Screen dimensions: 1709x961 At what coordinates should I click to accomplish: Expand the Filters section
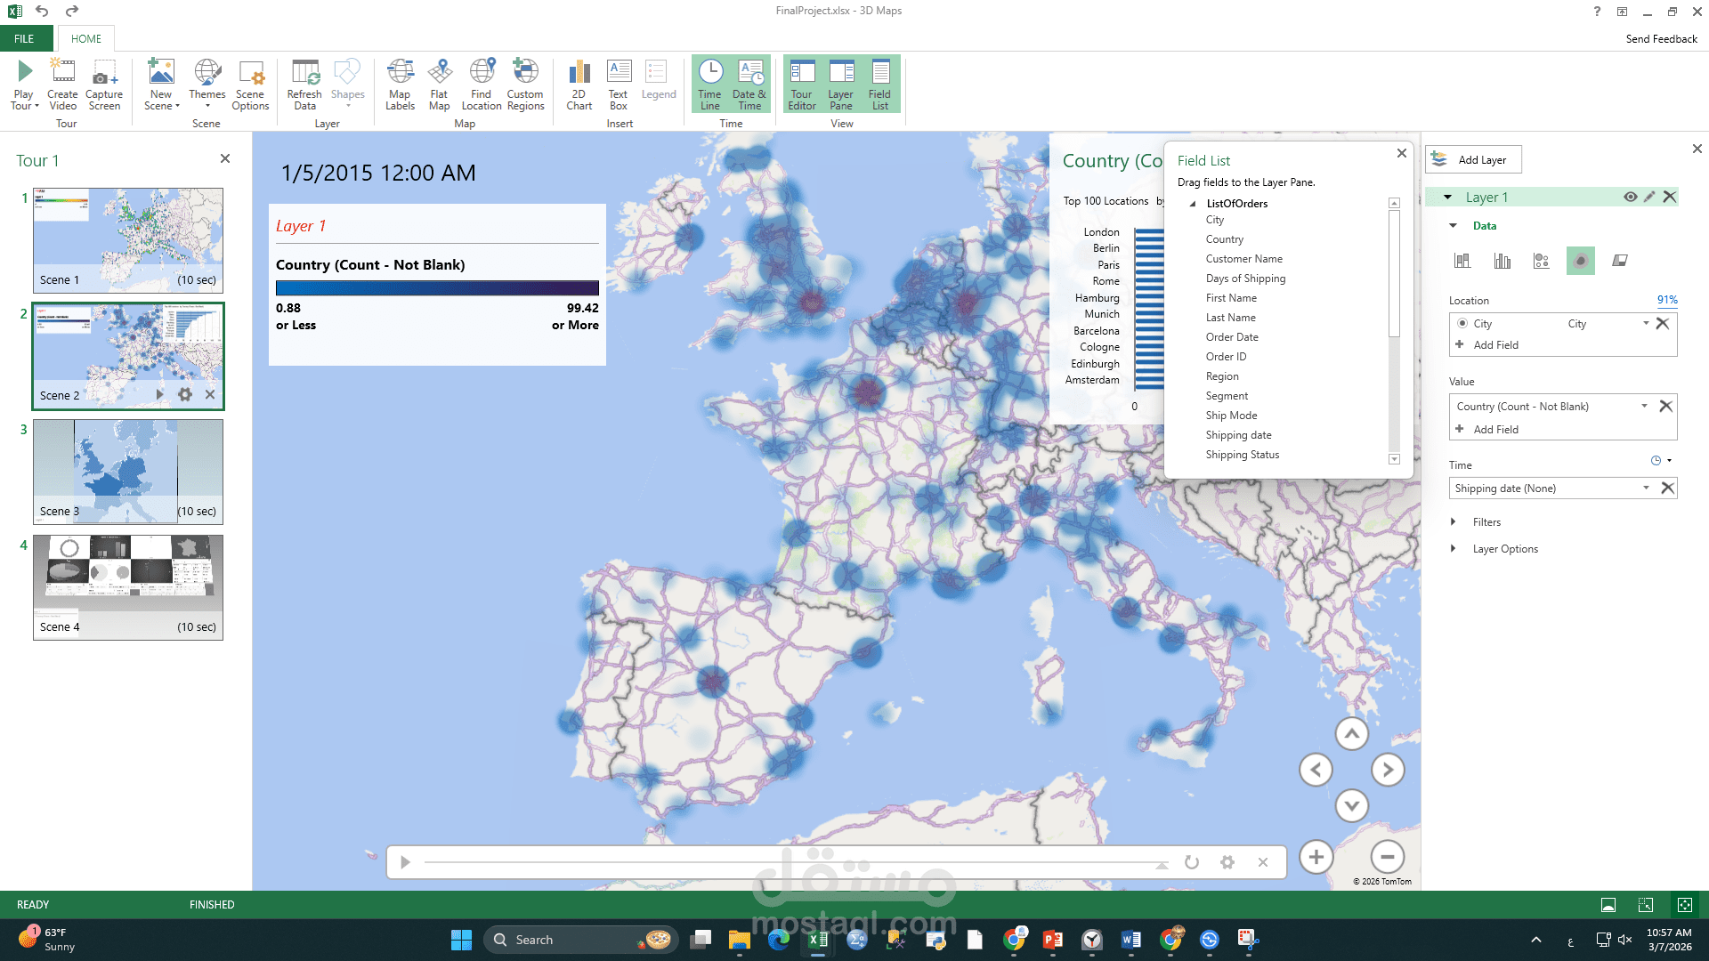pyautogui.click(x=1454, y=522)
